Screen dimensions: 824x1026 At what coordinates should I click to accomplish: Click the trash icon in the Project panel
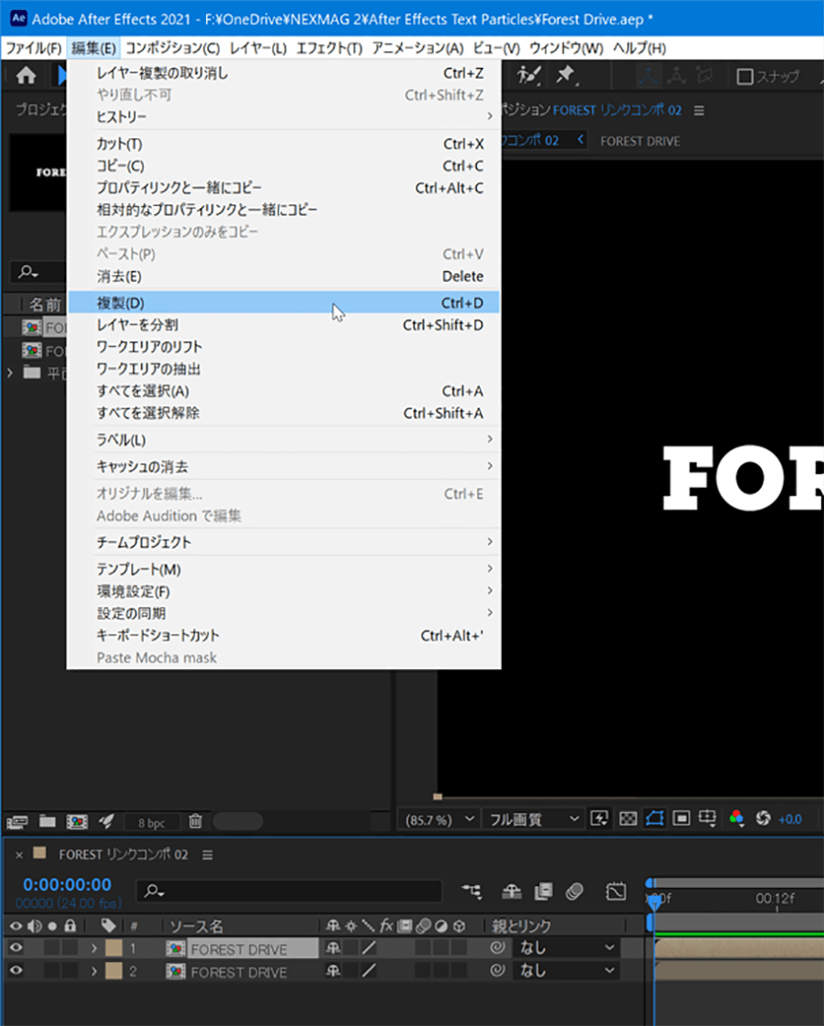tap(195, 821)
